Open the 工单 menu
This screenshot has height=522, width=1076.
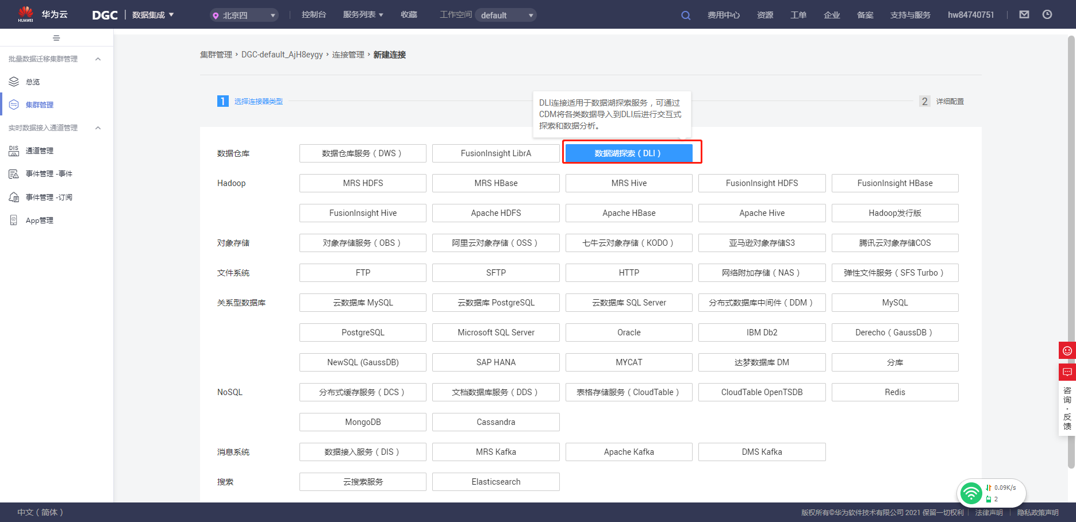[798, 15]
